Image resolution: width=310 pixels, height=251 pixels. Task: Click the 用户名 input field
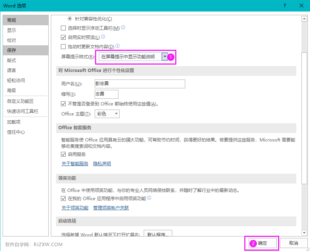pyautogui.click(x=140, y=84)
